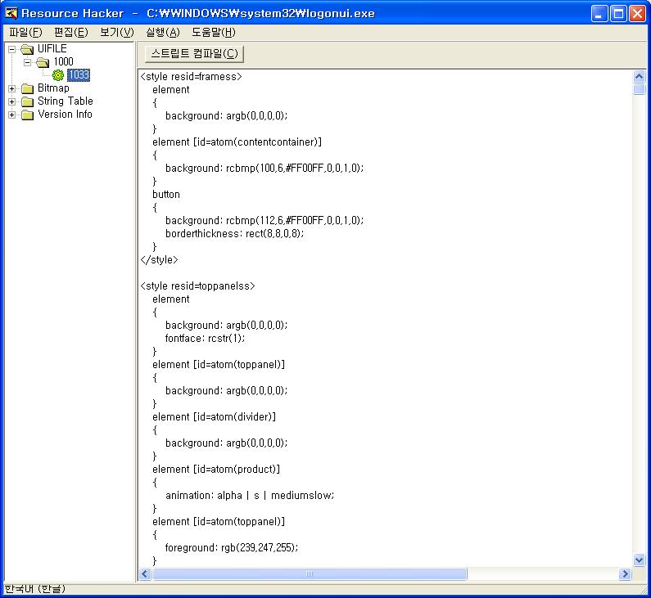Click the Version Info folder icon
651x598 pixels.
[x=28, y=115]
